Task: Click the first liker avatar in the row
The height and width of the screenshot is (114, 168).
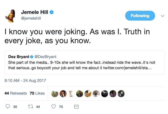Action: click(x=55, y=93)
